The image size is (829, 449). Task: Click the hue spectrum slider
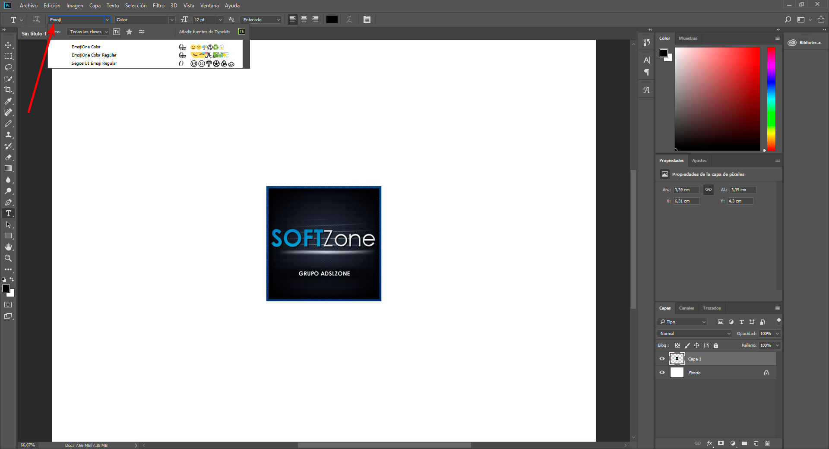point(771,99)
